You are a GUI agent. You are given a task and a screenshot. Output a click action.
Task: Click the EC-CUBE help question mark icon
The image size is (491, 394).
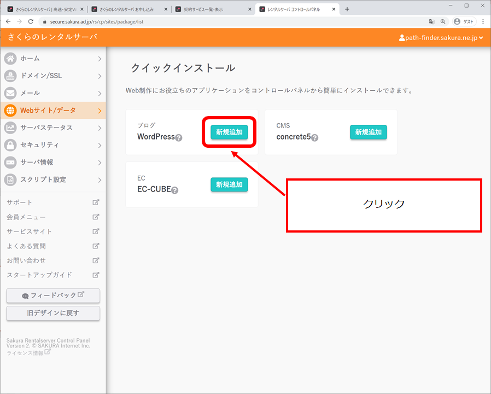(175, 190)
